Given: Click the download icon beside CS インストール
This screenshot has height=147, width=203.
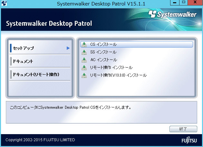Looking at the screenshot, I should (84, 44).
